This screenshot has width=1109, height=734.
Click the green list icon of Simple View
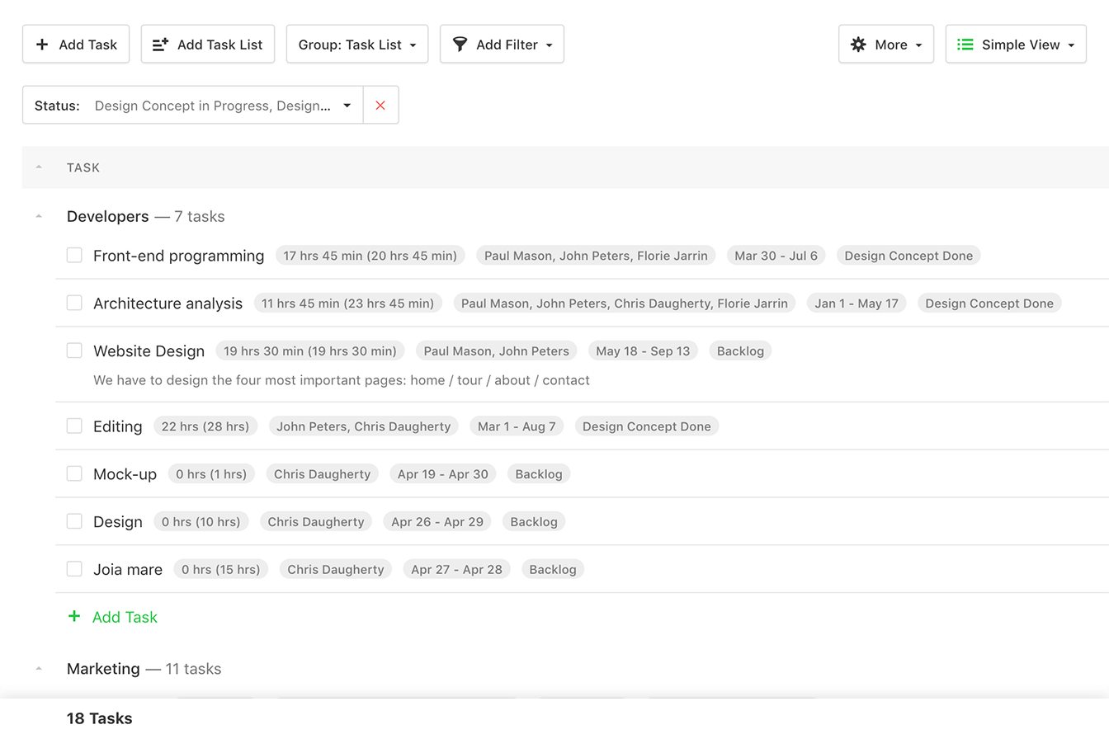tap(965, 45)
